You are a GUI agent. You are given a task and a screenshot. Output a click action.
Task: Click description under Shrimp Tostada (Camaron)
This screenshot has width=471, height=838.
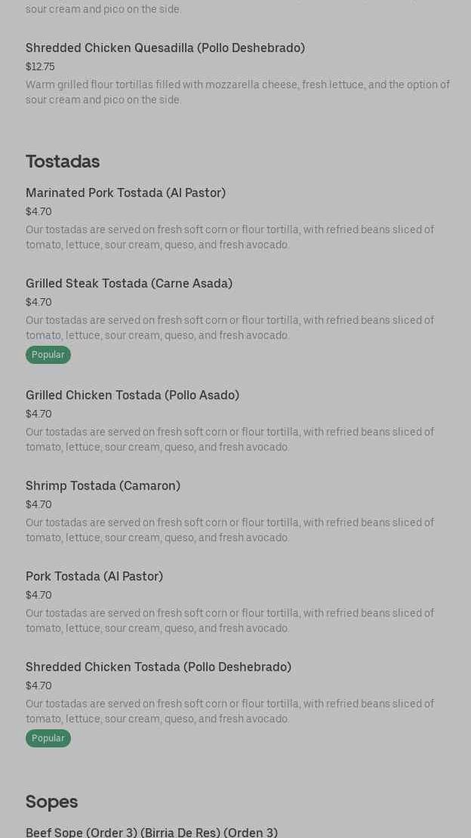(229, 530)
